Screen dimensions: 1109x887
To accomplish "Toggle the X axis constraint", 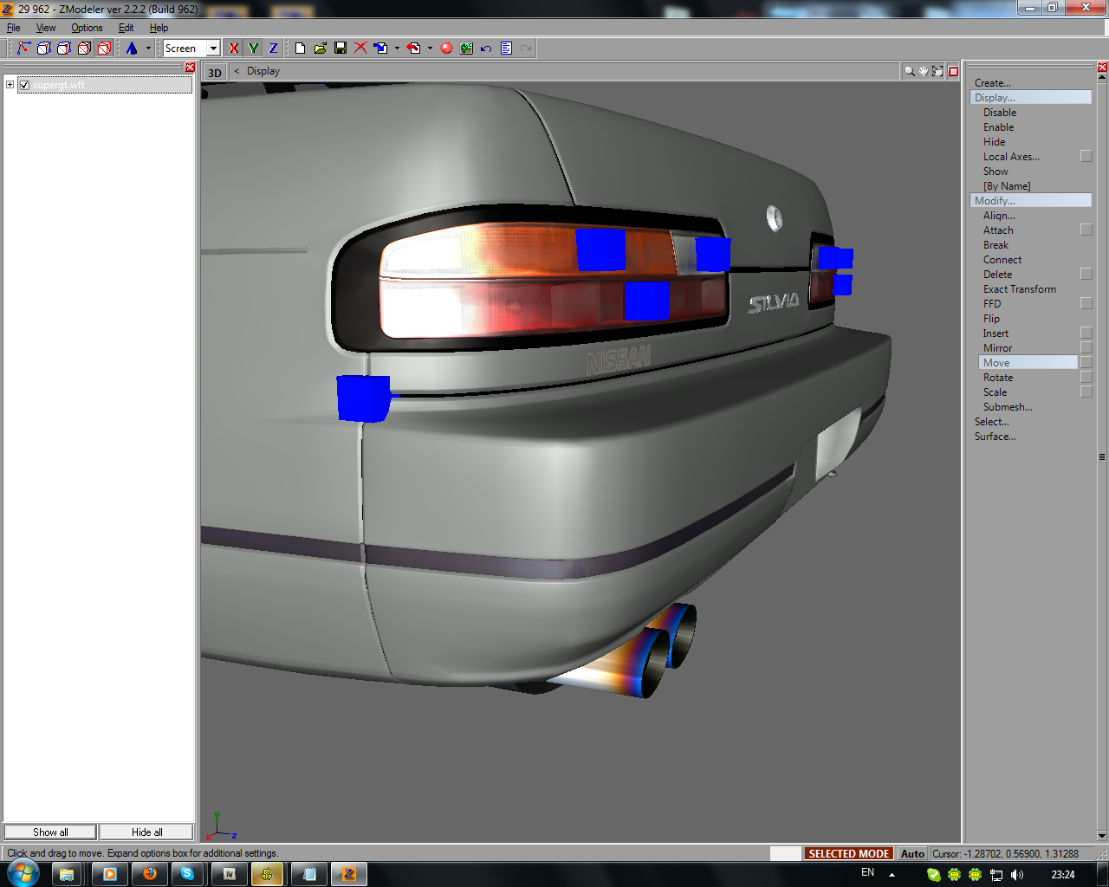I will coord(233,49).
